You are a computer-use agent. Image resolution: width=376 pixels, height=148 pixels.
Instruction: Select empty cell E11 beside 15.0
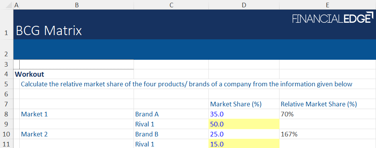(328, 144)
